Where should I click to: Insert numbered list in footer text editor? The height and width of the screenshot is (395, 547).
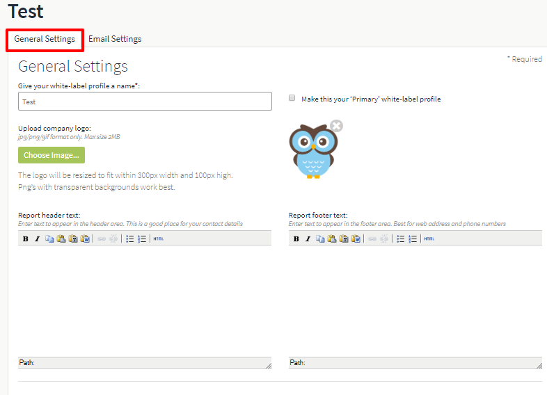coord(413,239)
